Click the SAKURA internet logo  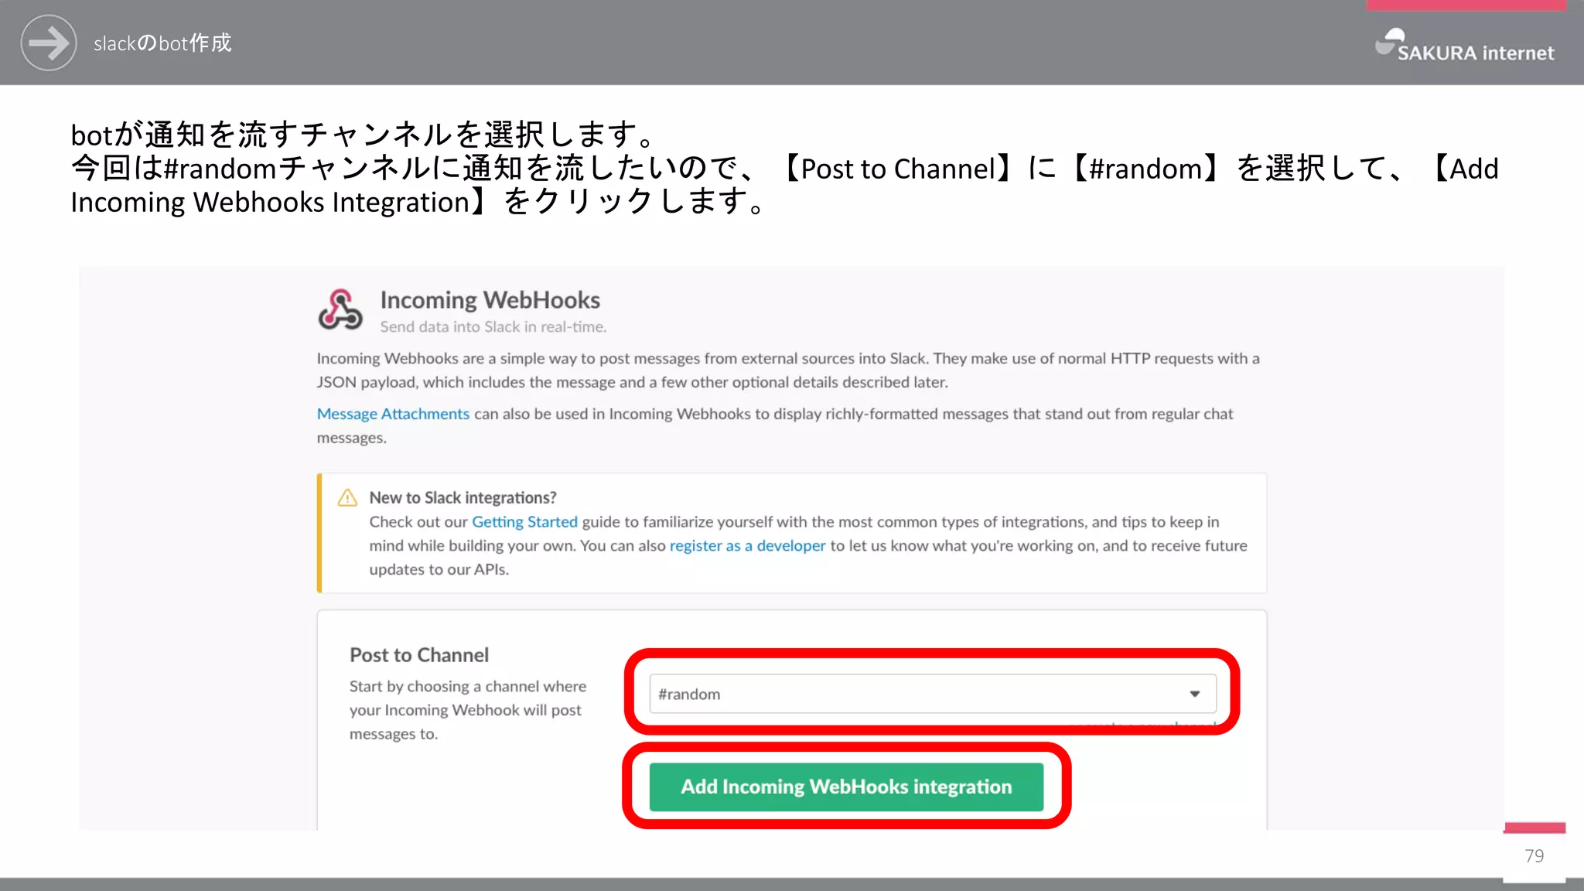(1464, 46)
